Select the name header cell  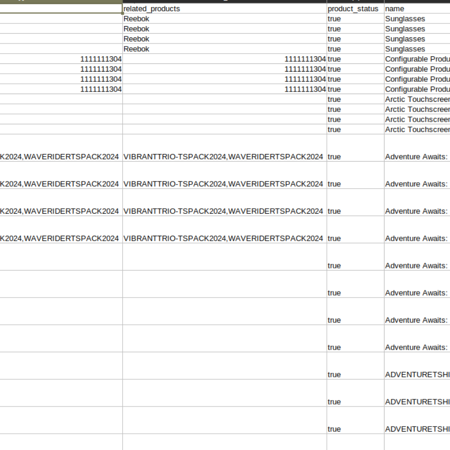[417, 9]
